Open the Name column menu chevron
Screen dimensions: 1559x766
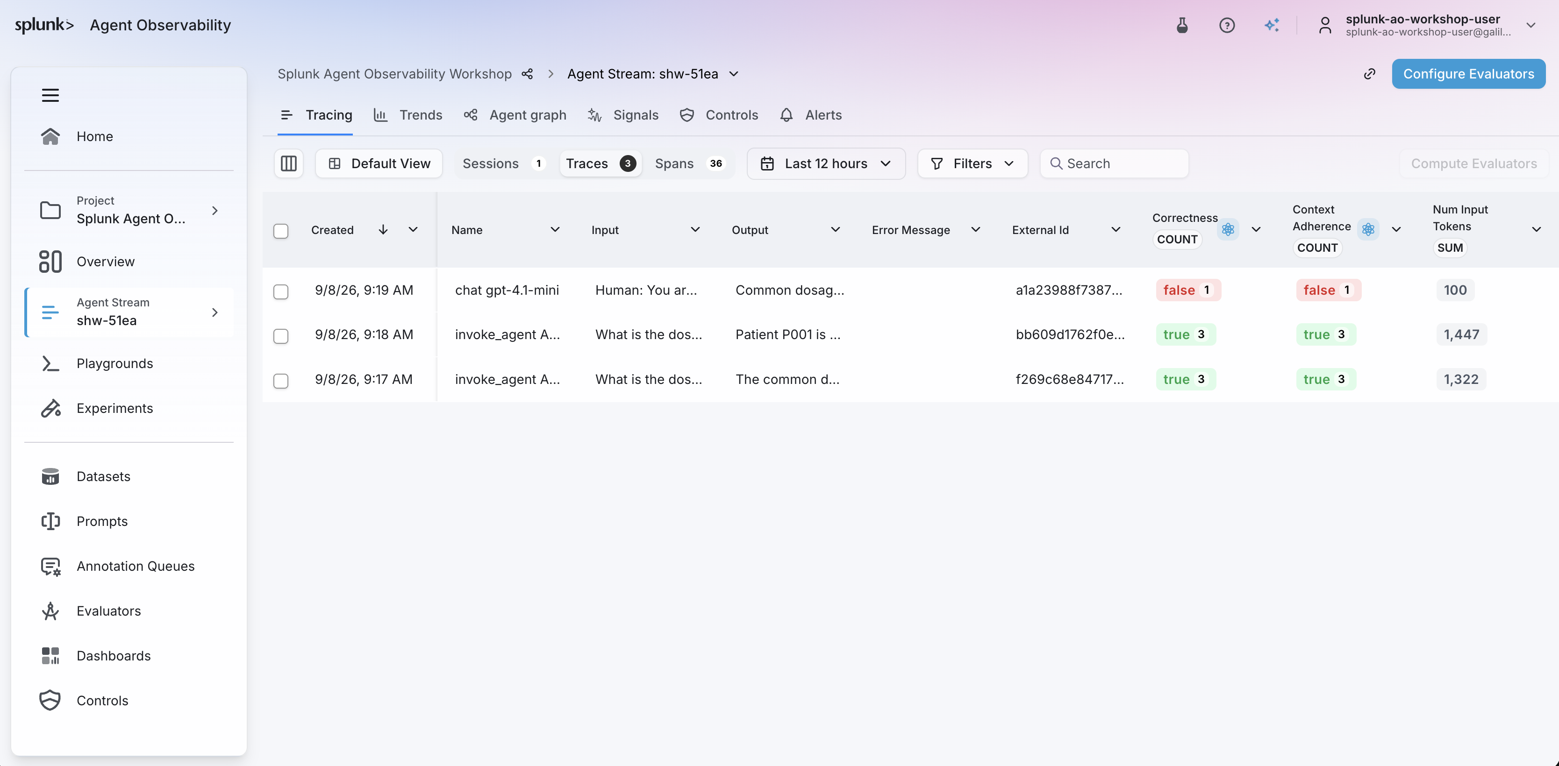[555, 229]
